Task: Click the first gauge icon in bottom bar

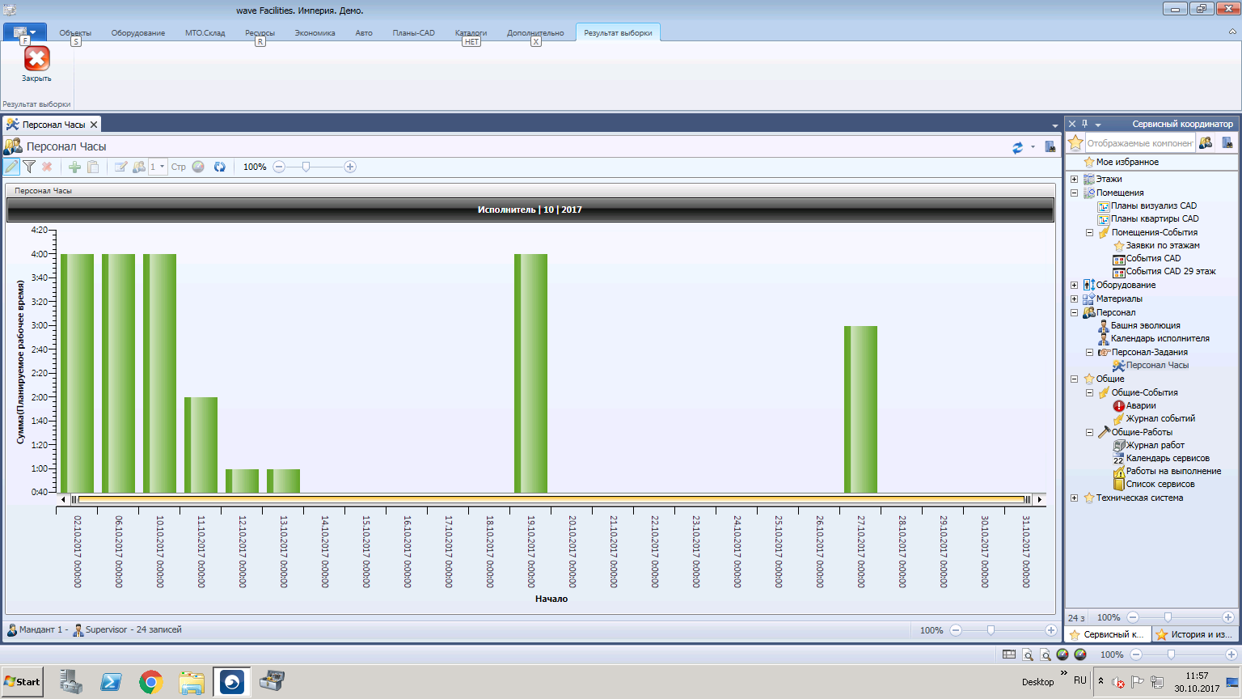Action: (x=1062, y=655)
